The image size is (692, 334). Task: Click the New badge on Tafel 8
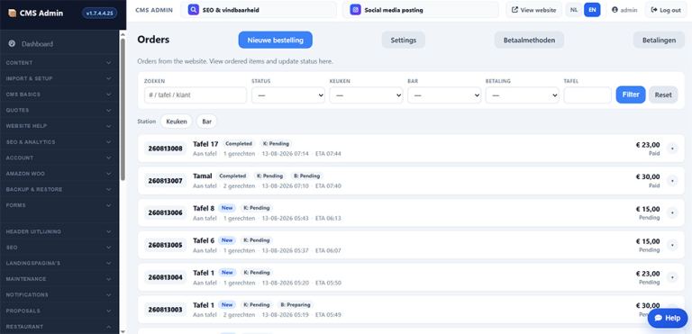pyautogui.click(x=227, y=208)
